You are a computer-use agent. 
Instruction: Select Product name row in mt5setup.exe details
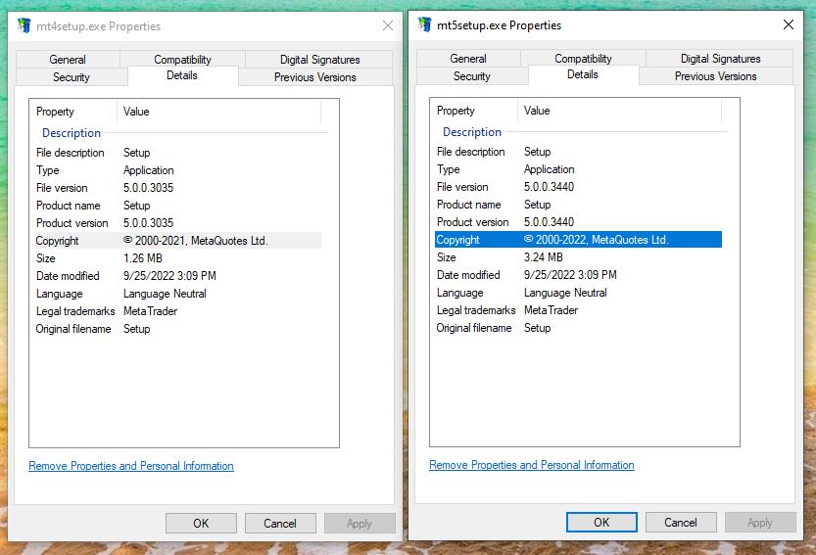click(x=579, y=205)
